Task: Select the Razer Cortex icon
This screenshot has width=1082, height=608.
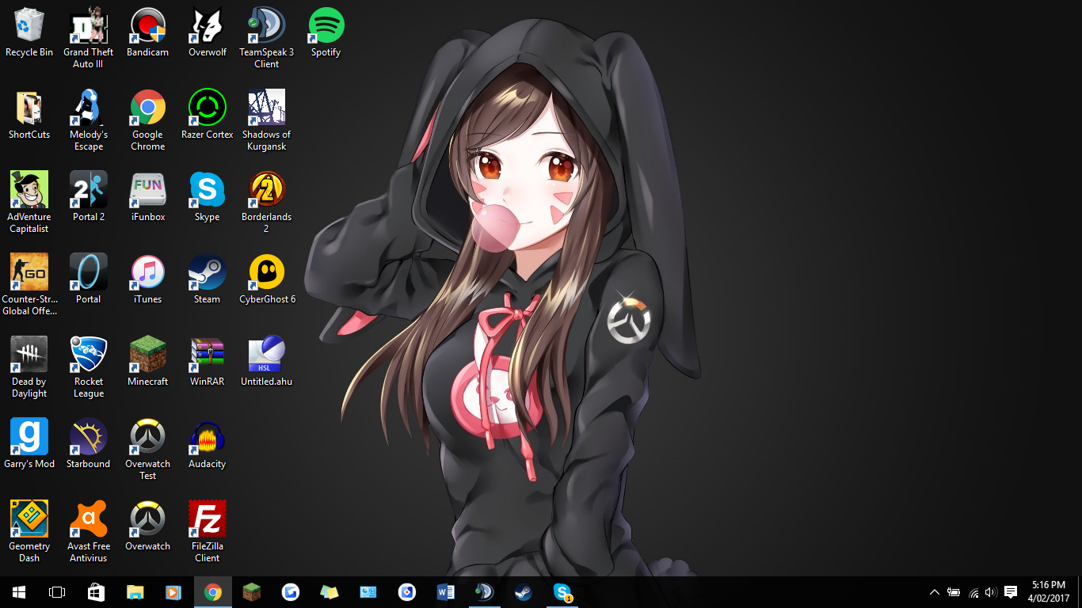Action: point(208,116)
